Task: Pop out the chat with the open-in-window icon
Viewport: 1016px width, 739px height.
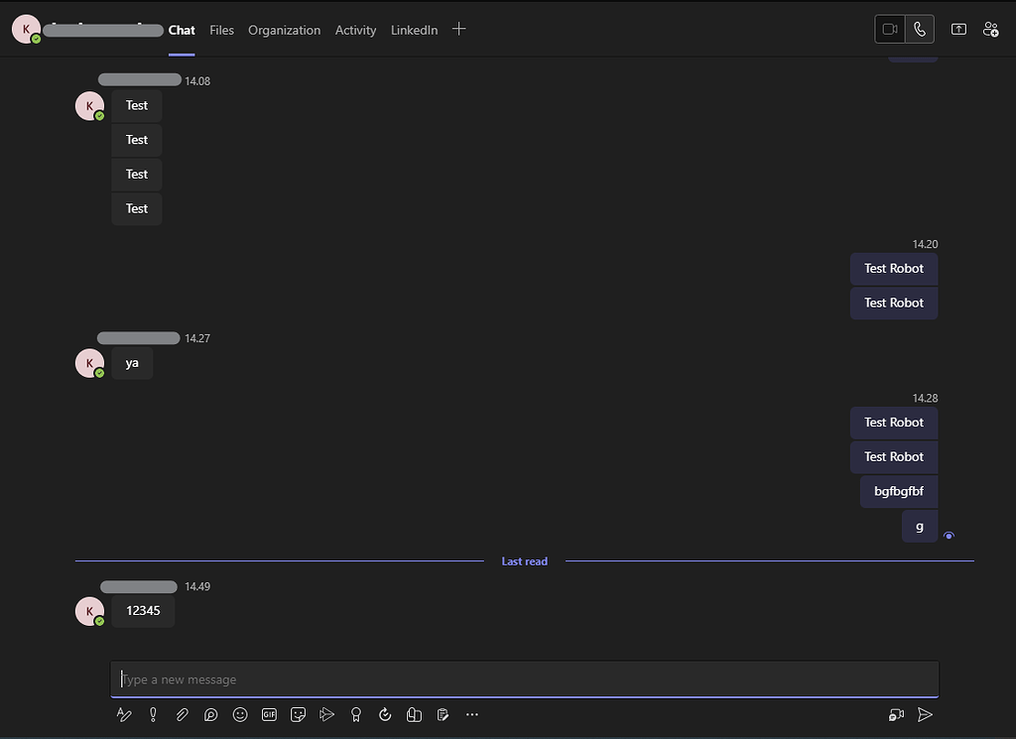Action: (x=958, y=29)
